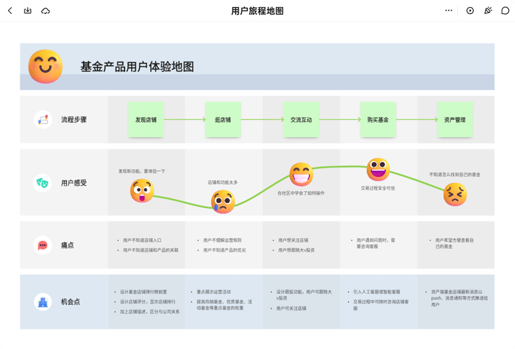Select the 发现店铺 sticky note
The height and width of the screenshot is (349, 515).
click(146, 119)
